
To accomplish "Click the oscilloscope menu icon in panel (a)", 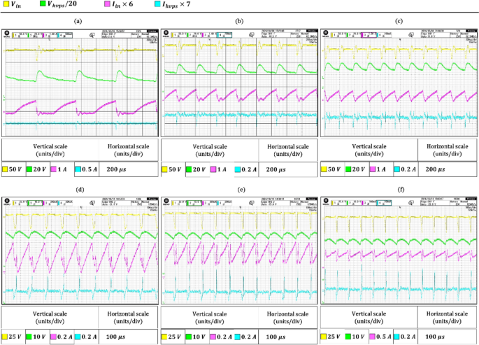I will (x=7, y=34).
